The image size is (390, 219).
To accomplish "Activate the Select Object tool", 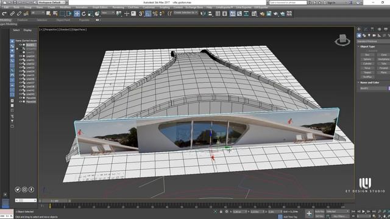I will tap(48, 13).
